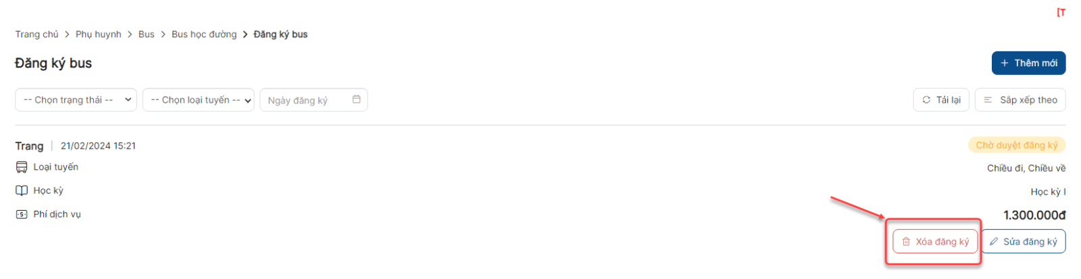Click the calendar icon in Ngày đăng ký
The width and height of the screenshot is (1081, 279).
(x=356, y=99)
